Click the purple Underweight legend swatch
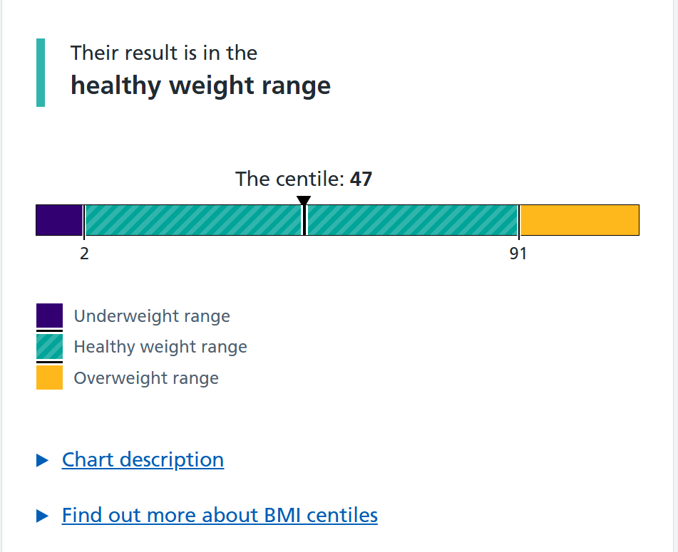Viewport: 678px width, 552px height. (49, 316)
